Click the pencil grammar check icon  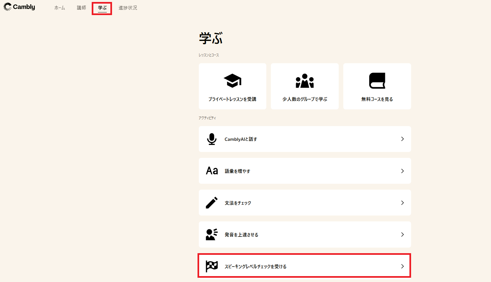coord(212,203)
